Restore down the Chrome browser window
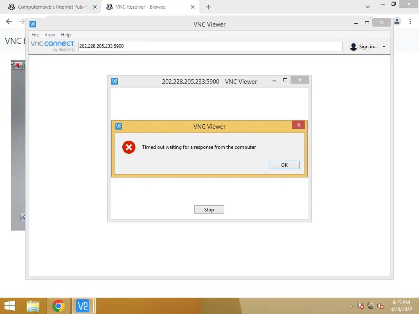This screenshot has height=314, width=419. (393, 4)
